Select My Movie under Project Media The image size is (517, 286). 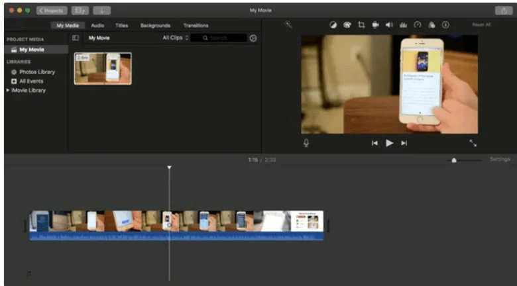[36, 50]
